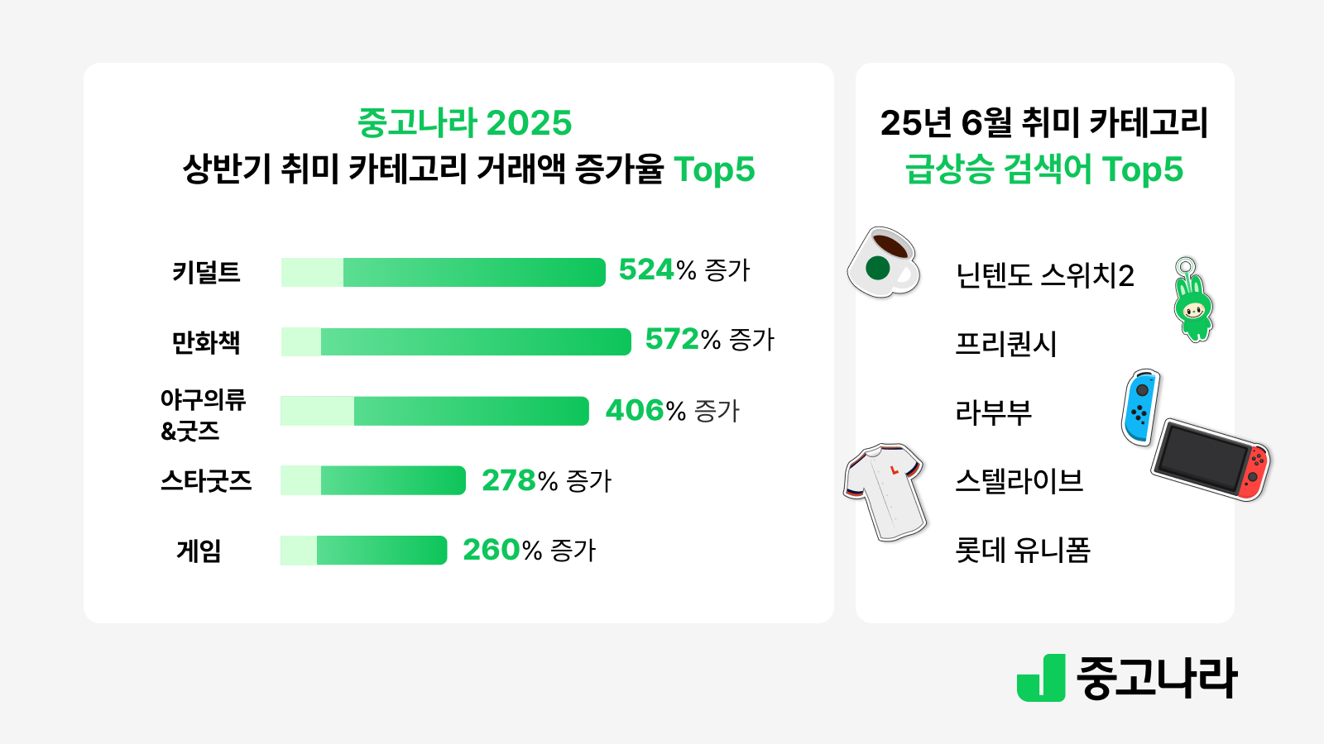Click the coffee mug sticker icon
1324x744 pixels.
[884, 262]
